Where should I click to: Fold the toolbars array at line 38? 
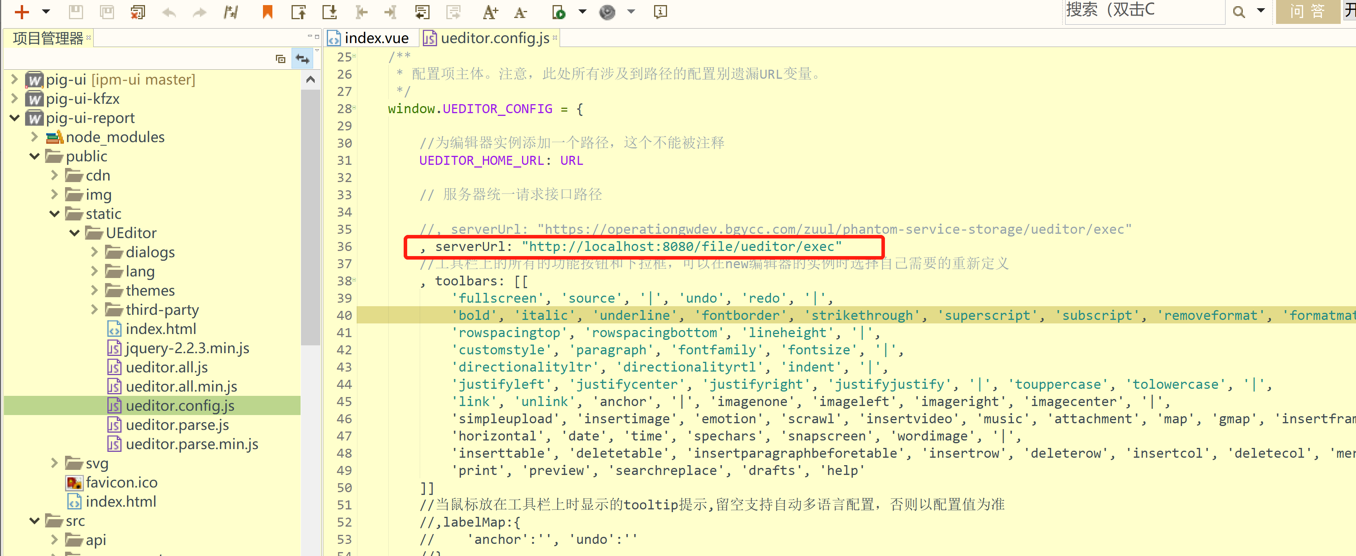click(354, 280)
